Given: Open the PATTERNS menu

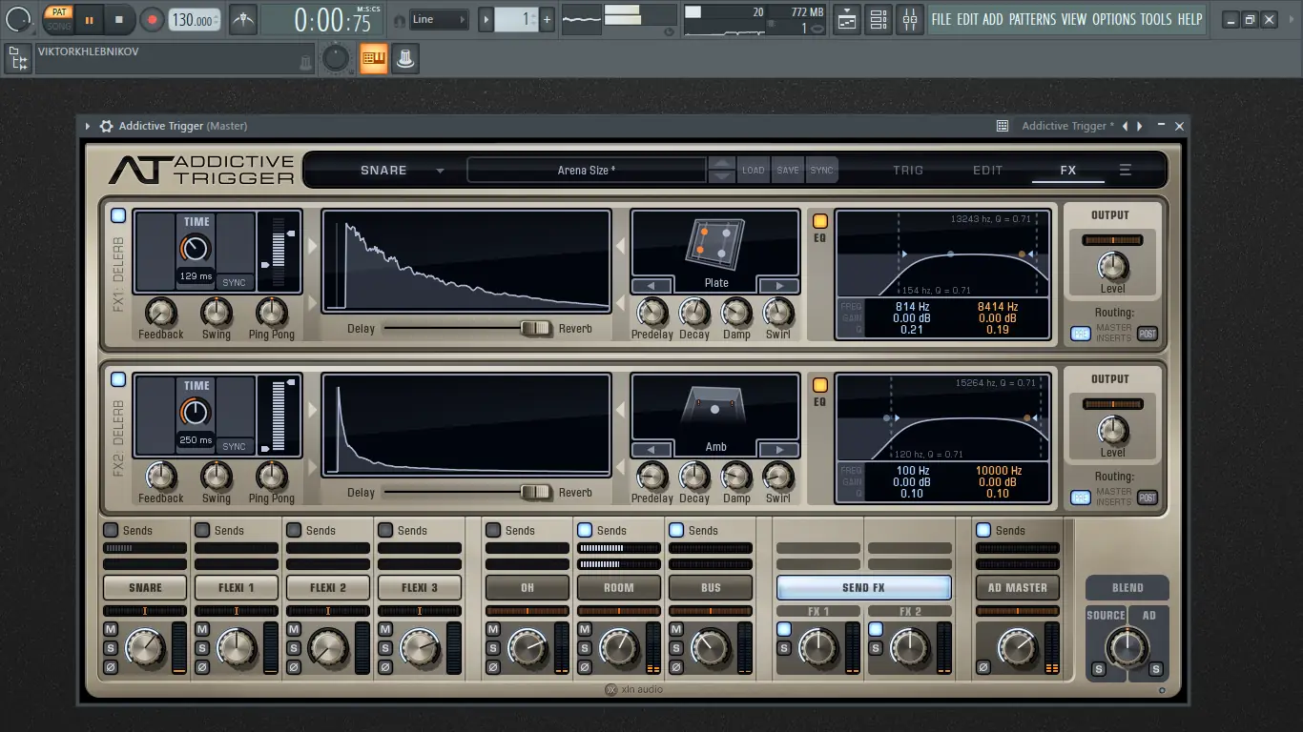Looking at the screenshot, I should tap(1032, 19).
